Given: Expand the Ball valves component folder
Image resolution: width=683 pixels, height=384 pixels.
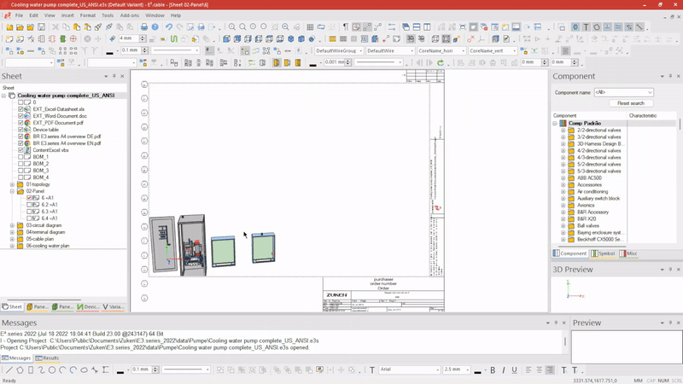Looking at the screenshot, I should (563, 225).
